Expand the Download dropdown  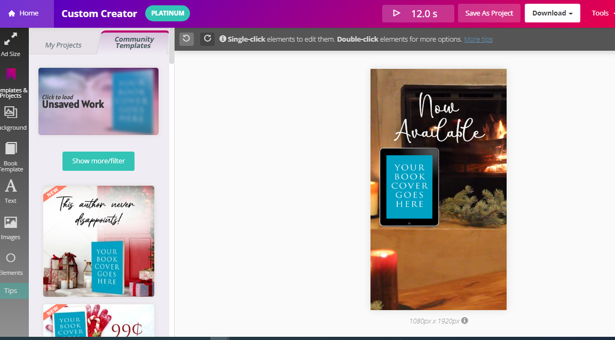[x=552, y=13]
